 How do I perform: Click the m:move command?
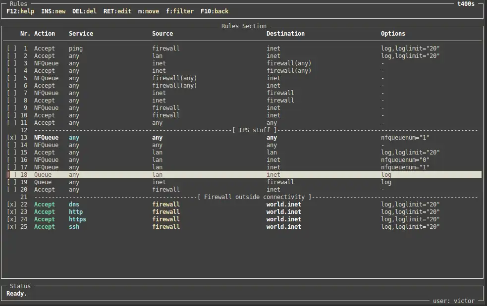[149, 11]
